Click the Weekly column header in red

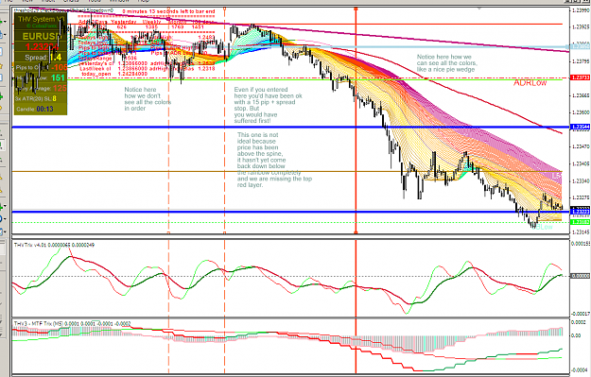coord(151,23)
